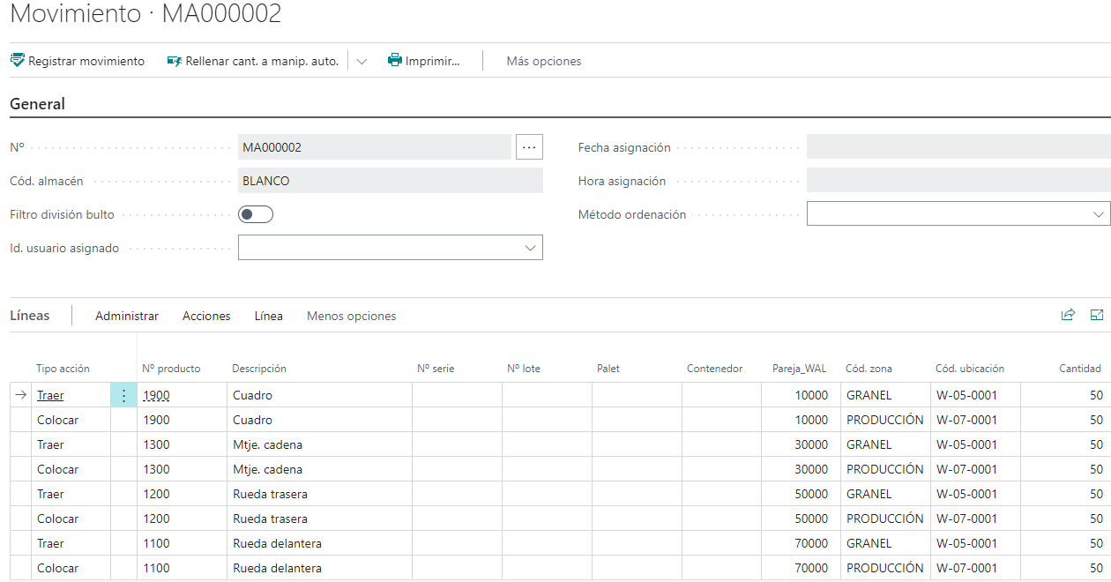Click the Tipo acción column header

63,369
